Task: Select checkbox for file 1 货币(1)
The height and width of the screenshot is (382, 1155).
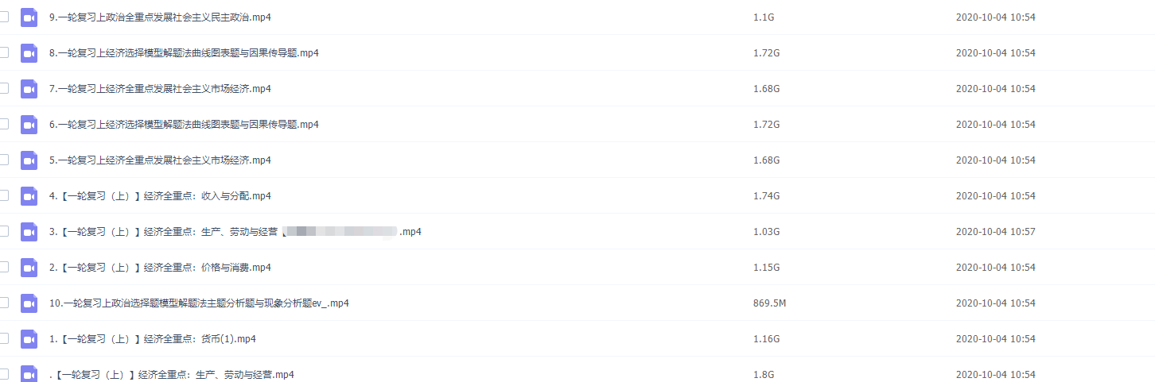Action: tap(4, 338)
